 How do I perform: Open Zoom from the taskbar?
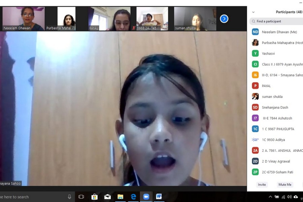pos(146,197)
